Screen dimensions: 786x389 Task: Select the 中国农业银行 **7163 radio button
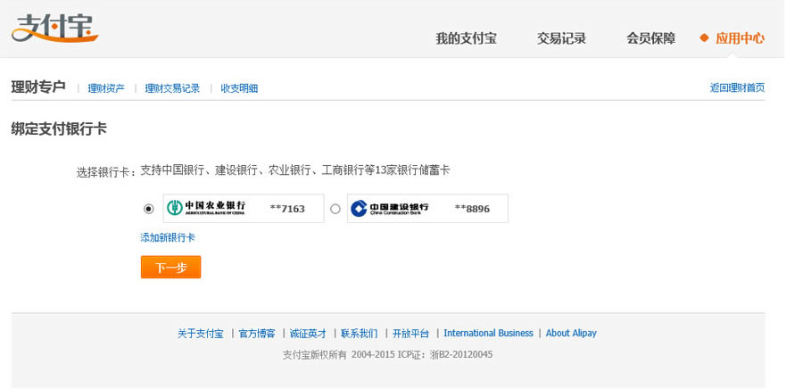(149, 209)
